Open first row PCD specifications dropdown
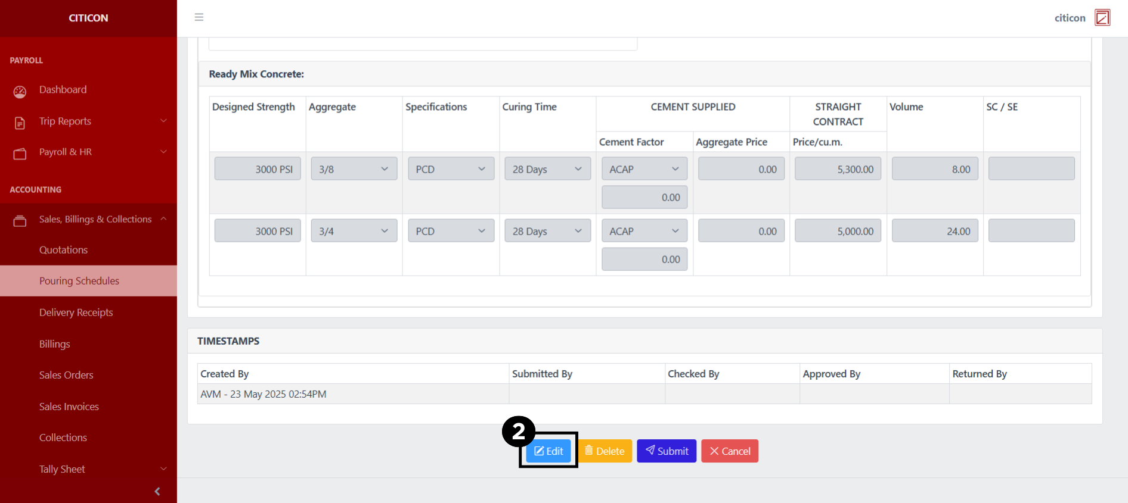 pyautogui.click(x=450, y=169)
